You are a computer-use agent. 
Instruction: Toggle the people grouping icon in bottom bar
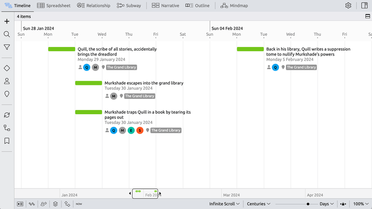(44, 204)
